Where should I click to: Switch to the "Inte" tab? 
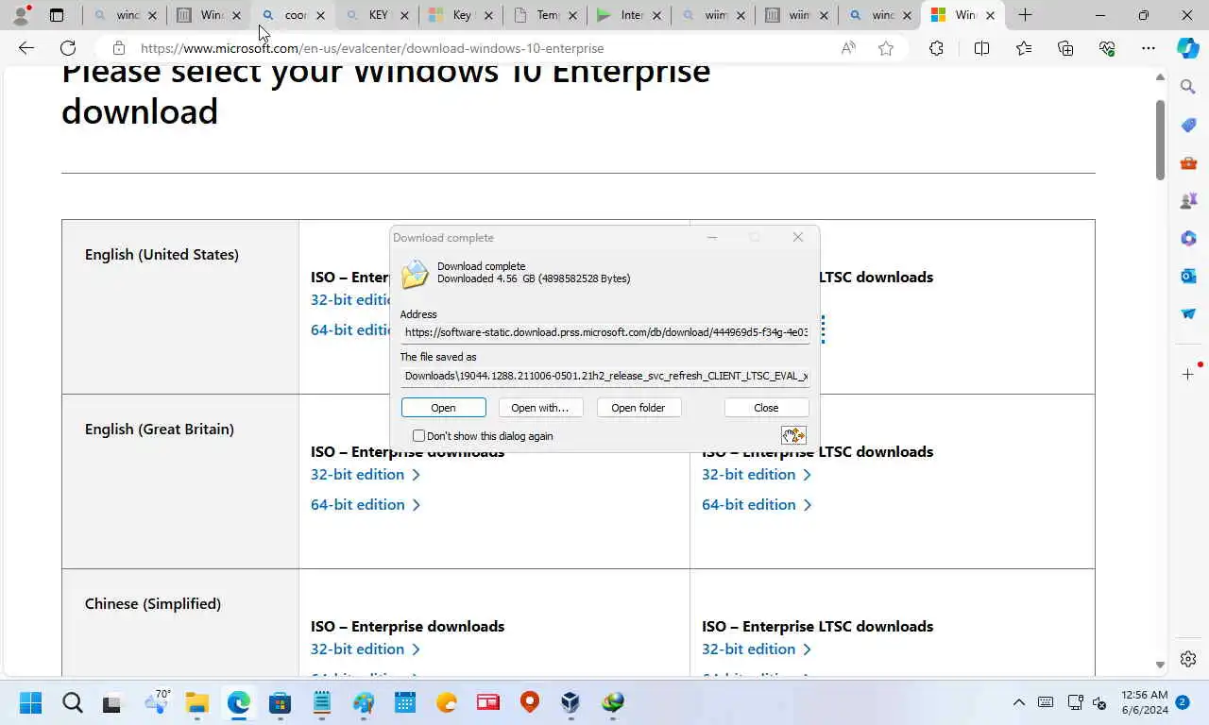click(629, 15)
